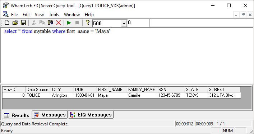Open the Help menu

coord(89,15)
